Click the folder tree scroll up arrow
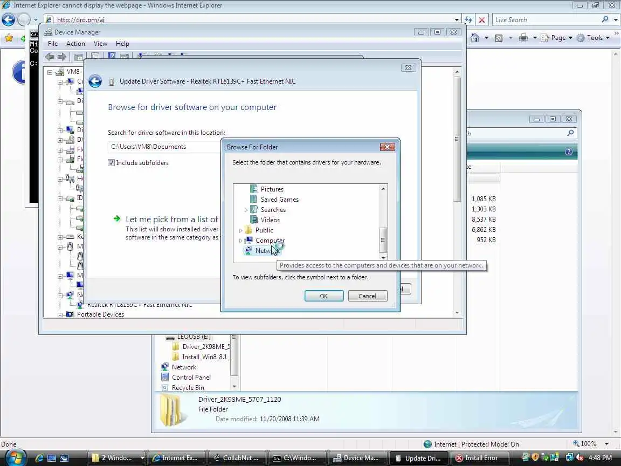 tap(383, 189)
